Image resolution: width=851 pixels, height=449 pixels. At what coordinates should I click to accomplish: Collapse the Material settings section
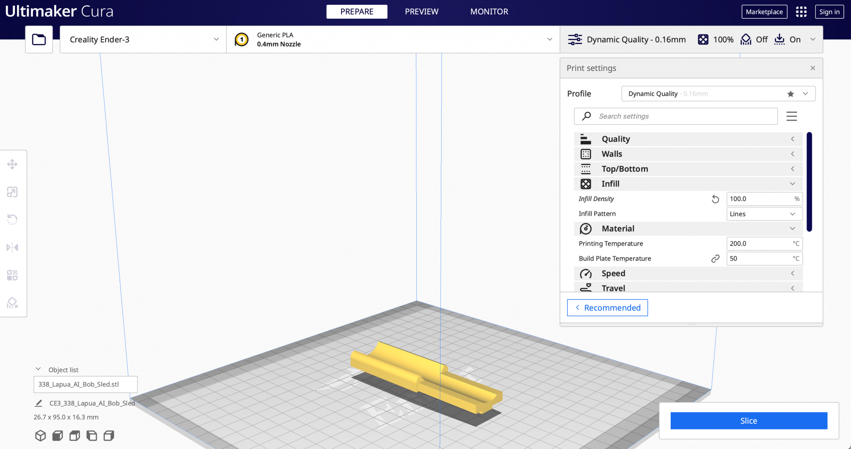pos(688,229)
